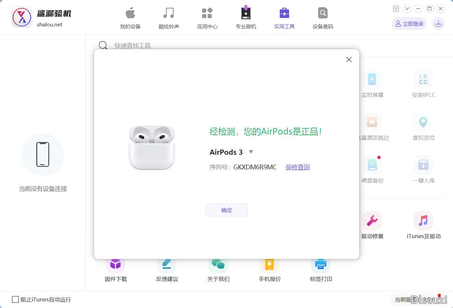
Task: Open the 一键入库 tool
Action: pyautogui.click(x=424, y=169)
